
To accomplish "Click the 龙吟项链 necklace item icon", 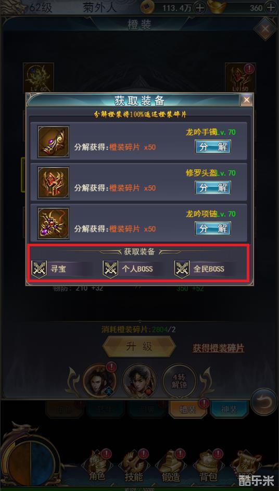I will tap(53, 223).
